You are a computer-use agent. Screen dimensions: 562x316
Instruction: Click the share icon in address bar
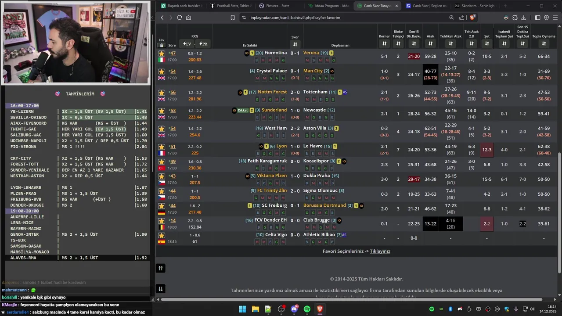coord(461,18)
